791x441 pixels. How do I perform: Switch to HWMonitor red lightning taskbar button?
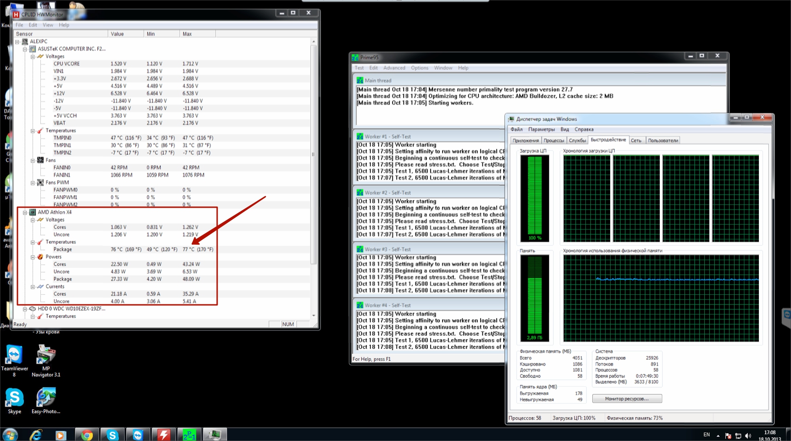[x=164, y=435]
